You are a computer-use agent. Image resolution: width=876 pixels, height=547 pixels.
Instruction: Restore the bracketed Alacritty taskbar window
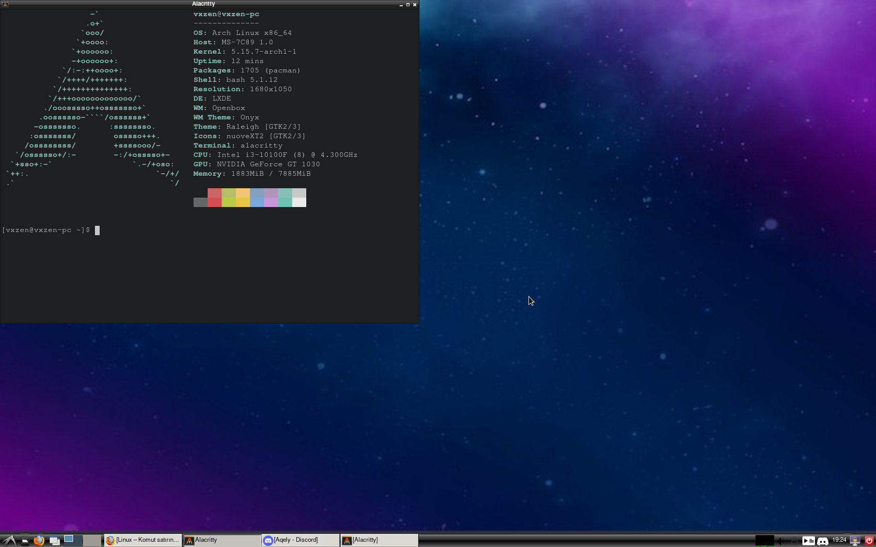pos(379,540)
